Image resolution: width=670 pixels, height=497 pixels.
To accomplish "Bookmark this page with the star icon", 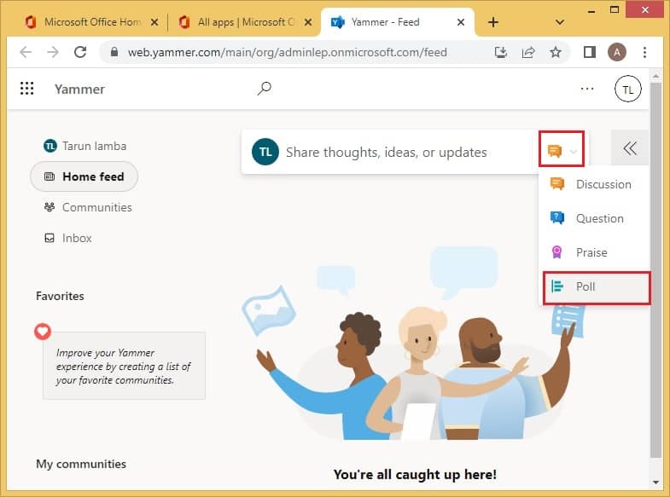I will point(556,52).
